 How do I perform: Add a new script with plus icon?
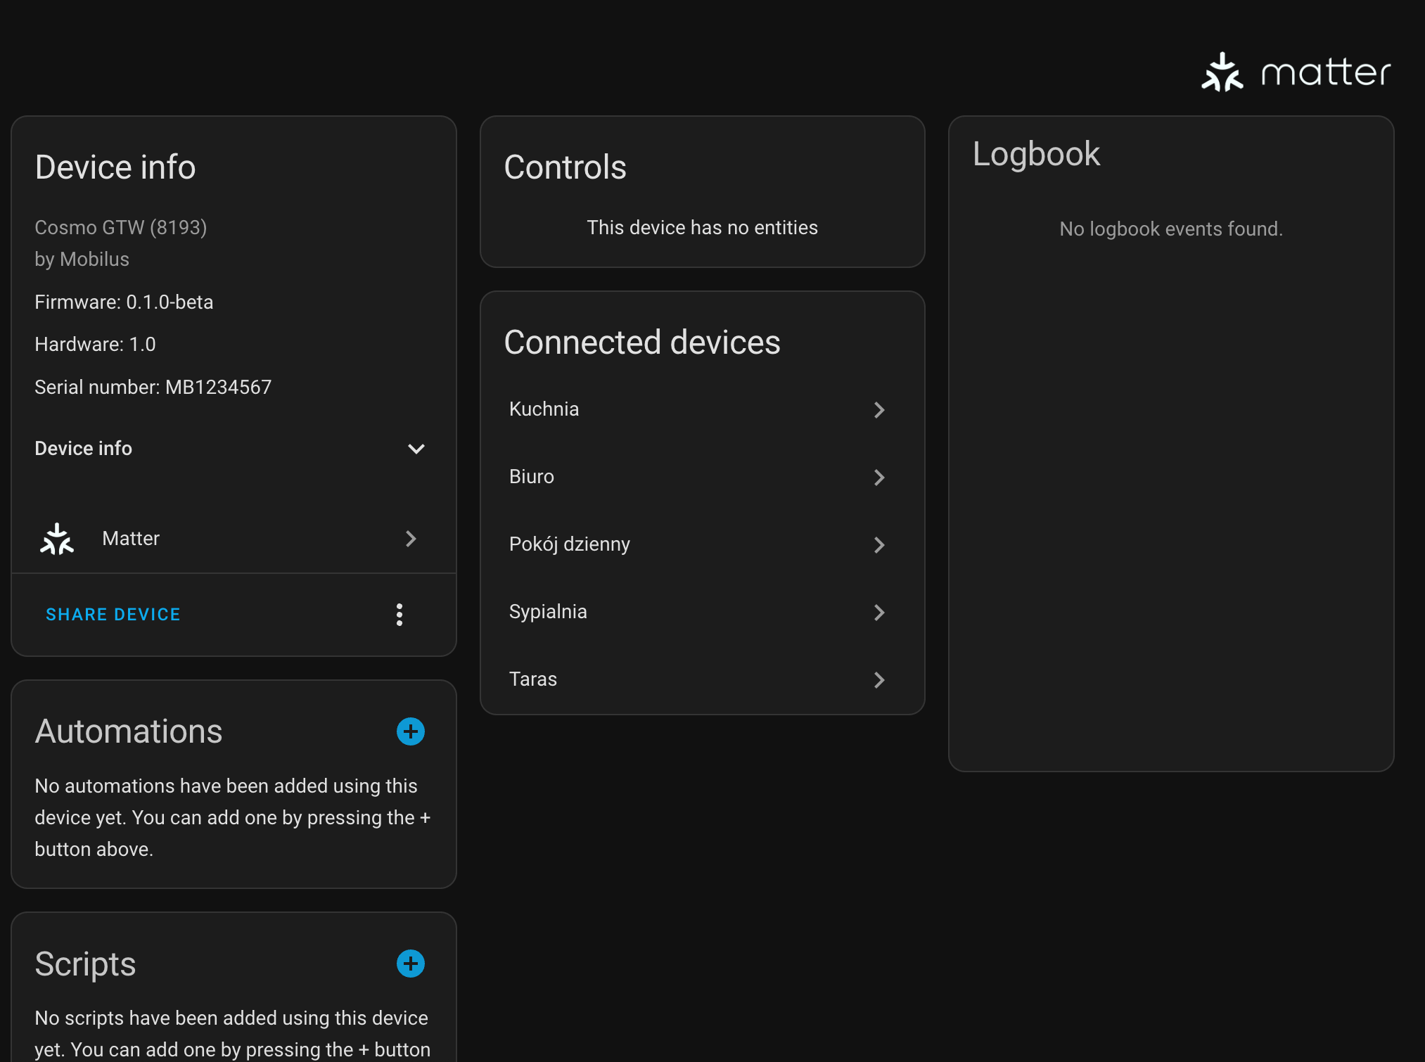411,964
